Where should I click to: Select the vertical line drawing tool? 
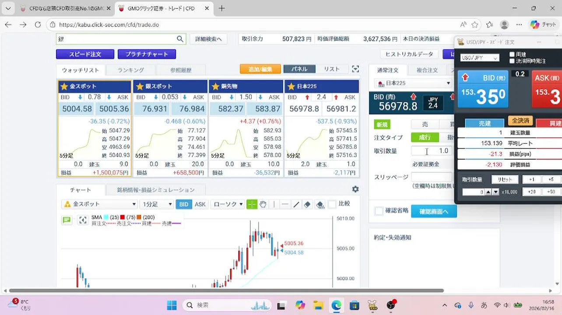click(274, 204)
